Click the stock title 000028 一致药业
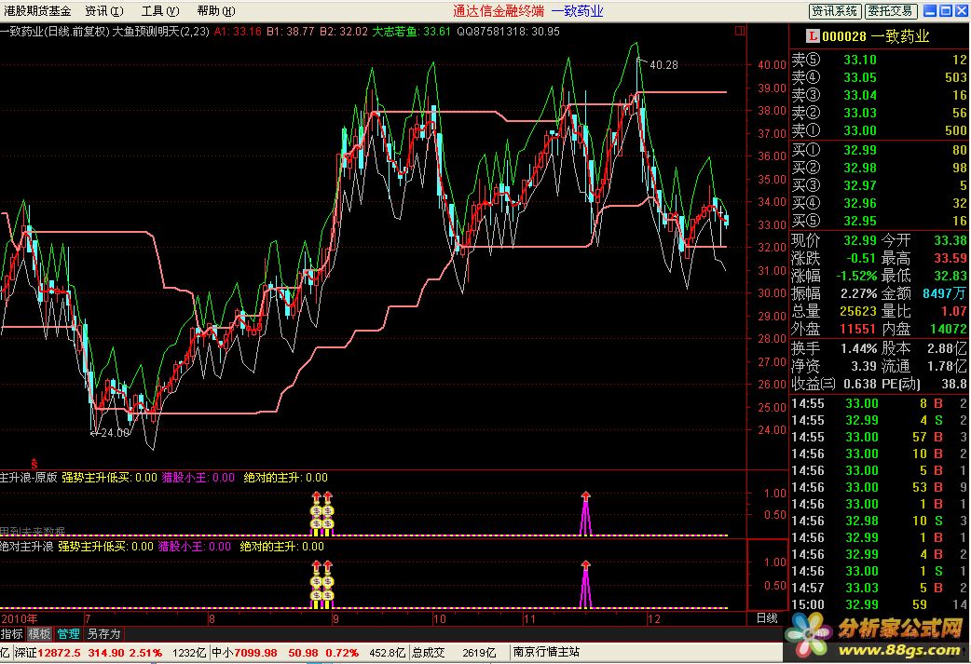Image resolution: width=971 pixels, height=664 pixels. (875, 36)
